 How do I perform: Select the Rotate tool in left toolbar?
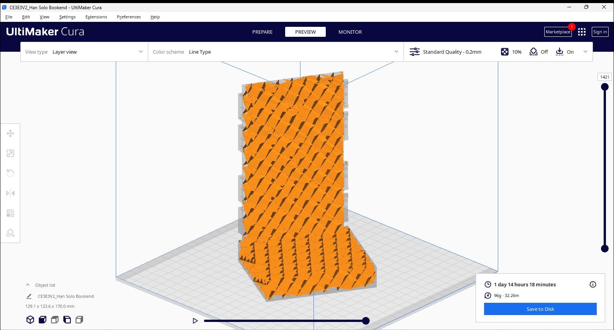click(10, 173)
